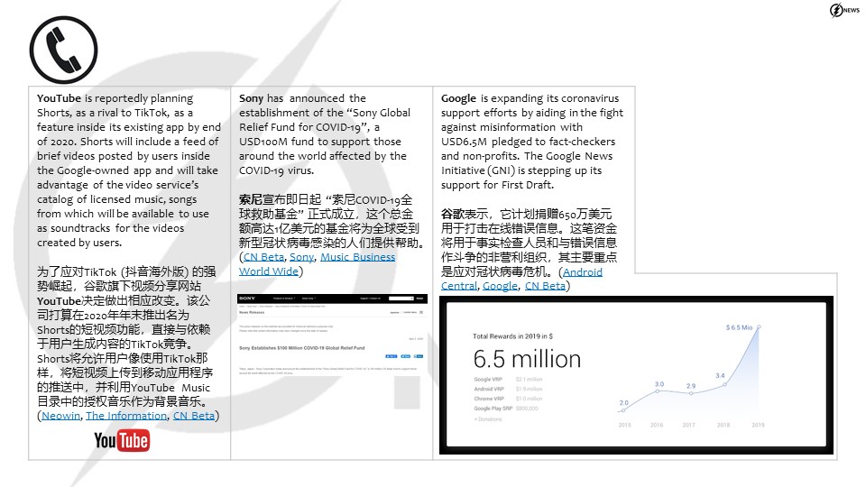
Task: Click the bold '谷歌表示' Chinese text
Action: point(465,215)
